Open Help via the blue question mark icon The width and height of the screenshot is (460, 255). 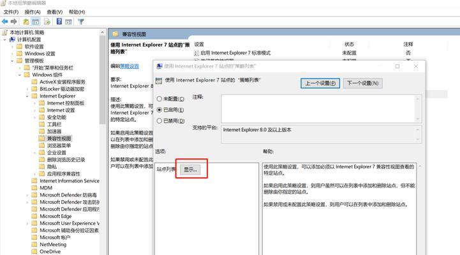(59, 21)
